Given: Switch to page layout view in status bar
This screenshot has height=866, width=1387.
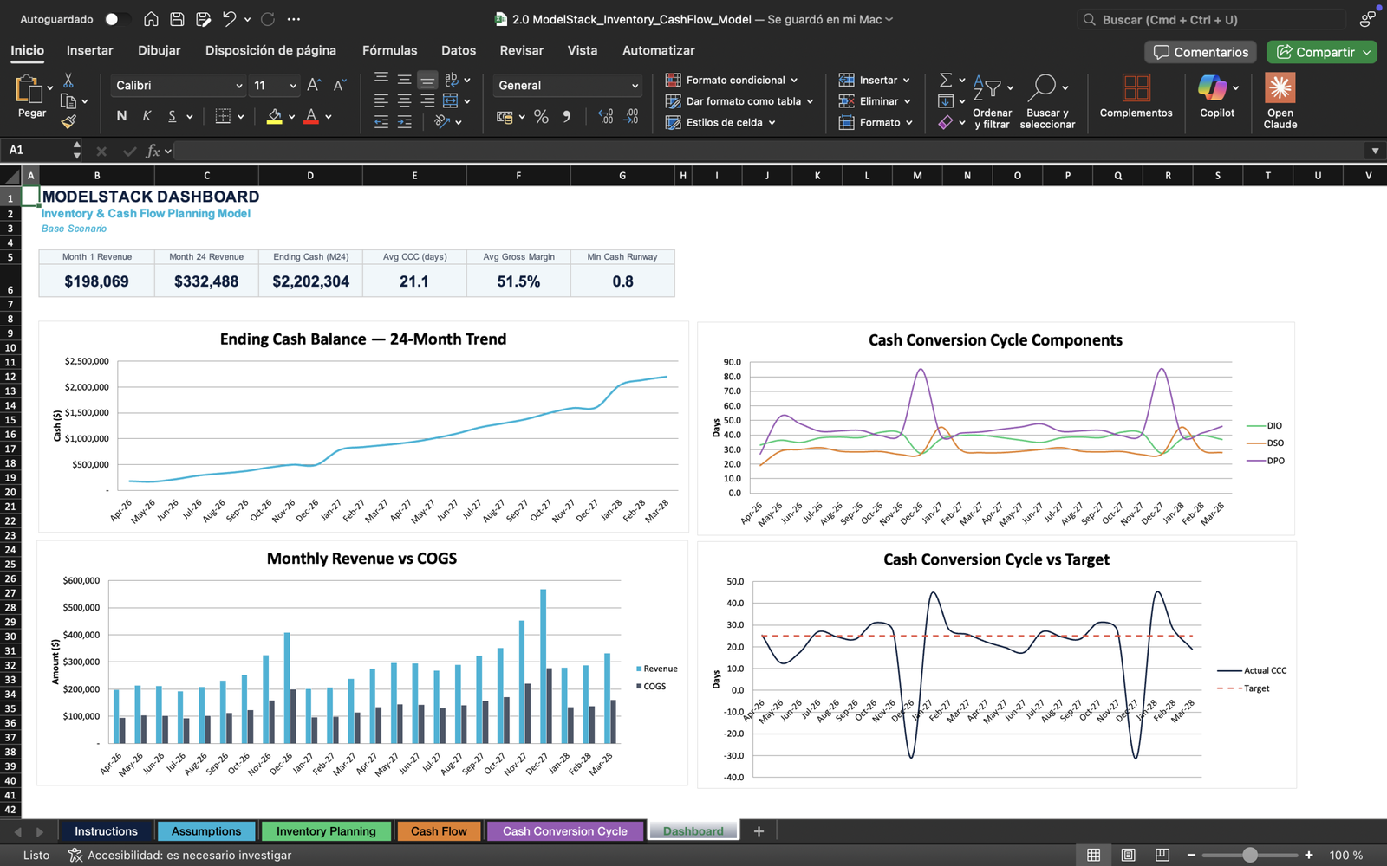Looking at the screenshot, I should [1128, 855].
